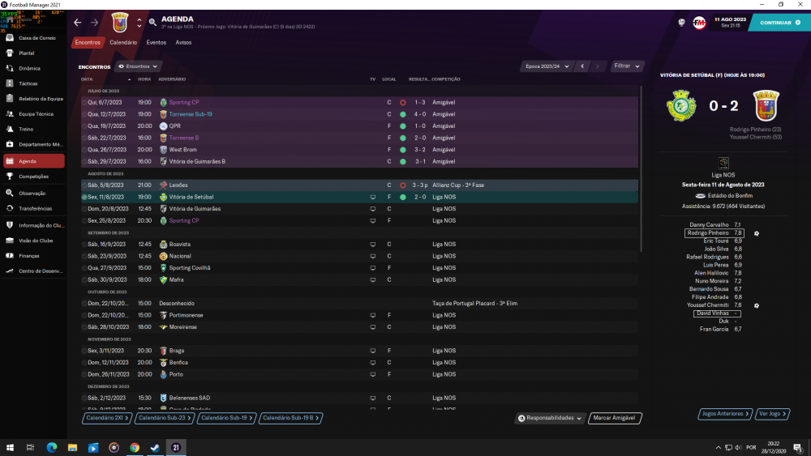Switch to the Calendário tab
This screenshot has width=811, height=456.
pyautogui.click(x=123, y=42)
